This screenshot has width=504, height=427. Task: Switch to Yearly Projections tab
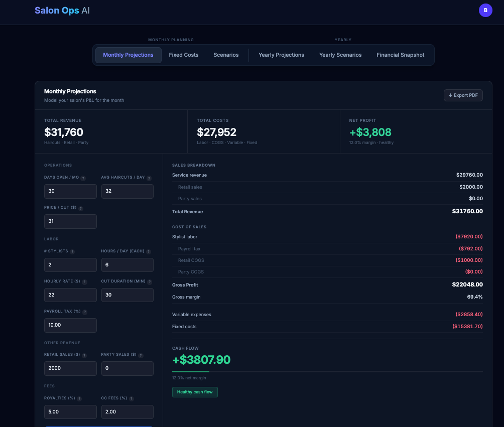pos(281,55)
